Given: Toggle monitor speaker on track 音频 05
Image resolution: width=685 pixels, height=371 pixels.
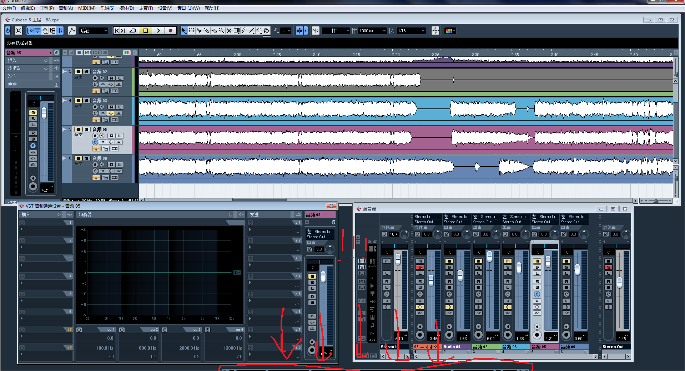Looking at the screenshot, I should click(102, 136).
